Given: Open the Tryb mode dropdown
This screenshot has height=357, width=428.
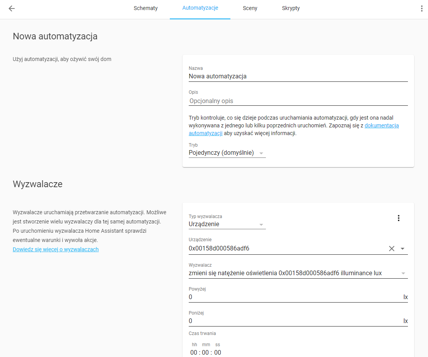Looking at the screenshot, I should pyautogui.click(x=227, y=152).
